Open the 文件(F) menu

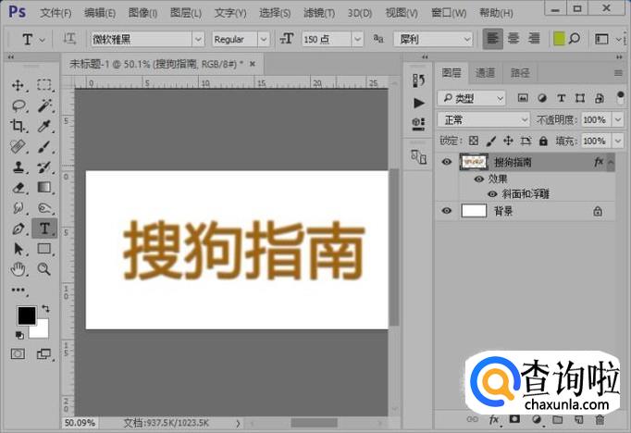point(56,13)
